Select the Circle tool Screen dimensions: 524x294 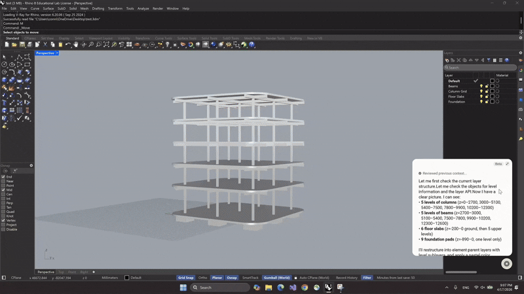tap(5, 64)
